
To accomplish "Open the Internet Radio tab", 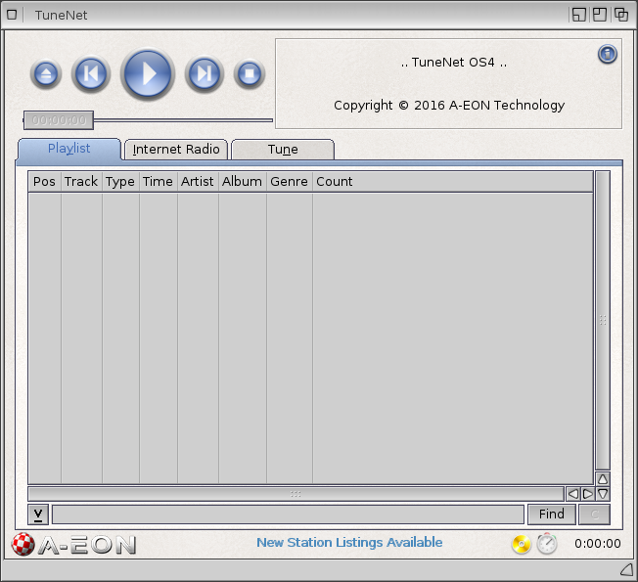I will point(176,150).
